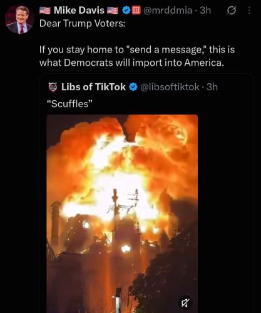Click the Mike Davis display name
Viewport: 261px width, 313px height.
(79, 10)
